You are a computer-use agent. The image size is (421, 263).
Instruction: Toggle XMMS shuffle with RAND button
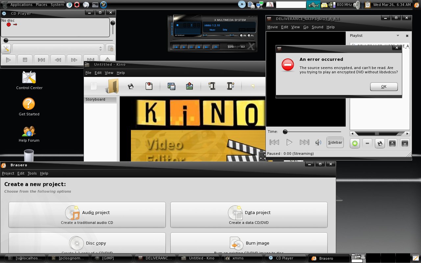point(232,47)
